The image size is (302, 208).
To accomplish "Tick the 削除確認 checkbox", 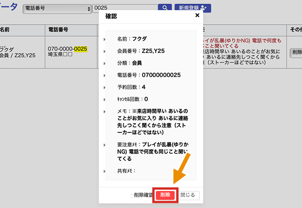I will (x=131, y=195).
